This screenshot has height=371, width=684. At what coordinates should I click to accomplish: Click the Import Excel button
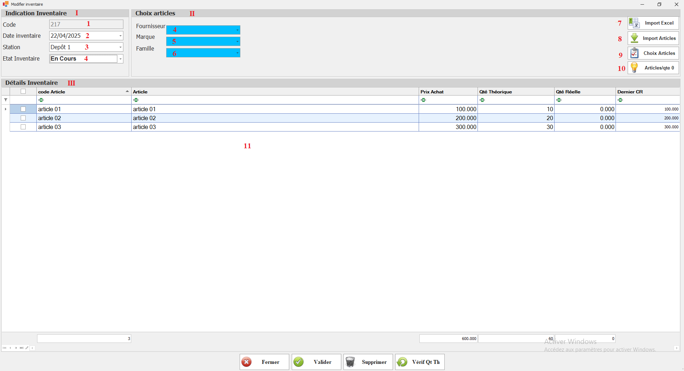653,23
